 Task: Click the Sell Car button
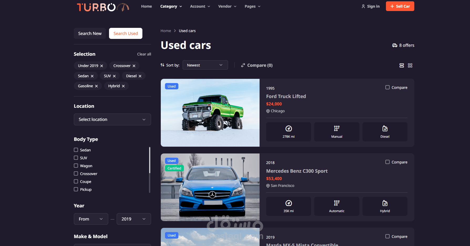coord(400,6)
